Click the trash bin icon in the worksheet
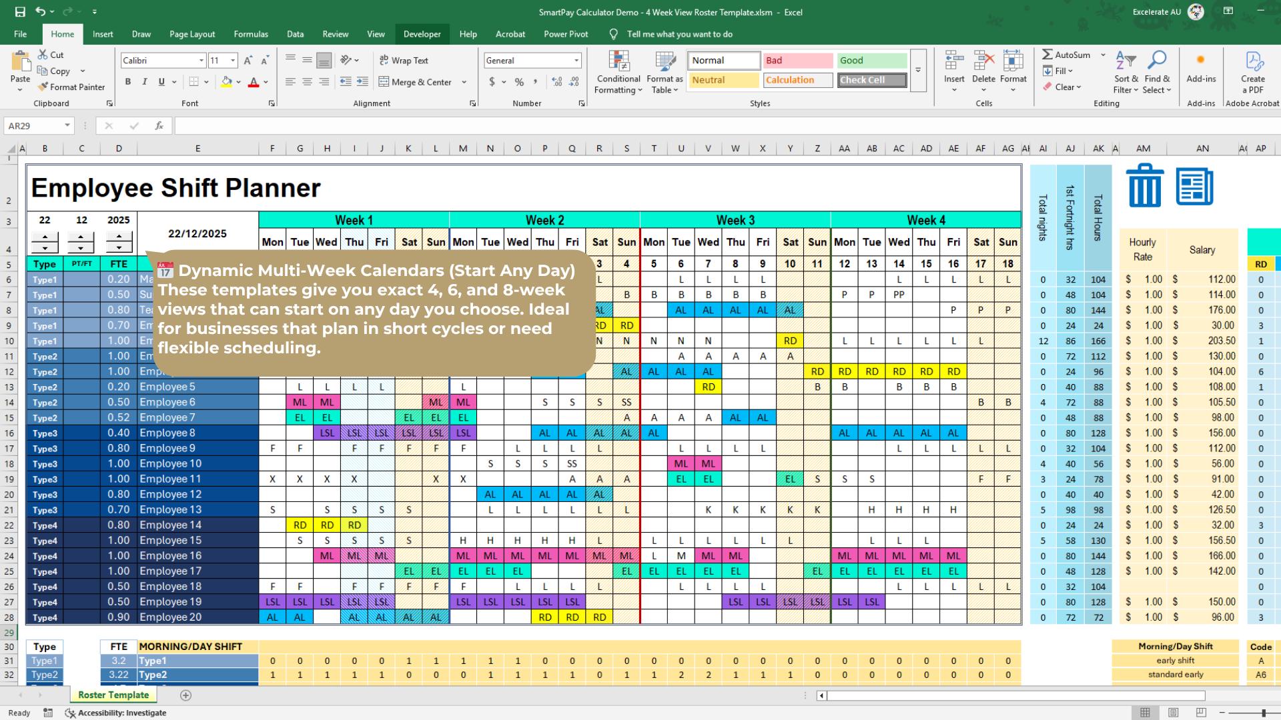1281x720 pixels. (x=1144, y=187)
